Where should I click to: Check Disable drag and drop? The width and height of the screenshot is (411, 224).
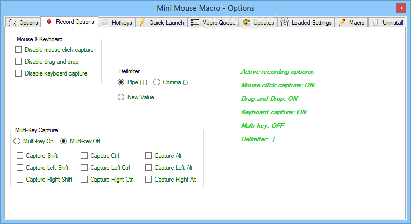[18, 61]
